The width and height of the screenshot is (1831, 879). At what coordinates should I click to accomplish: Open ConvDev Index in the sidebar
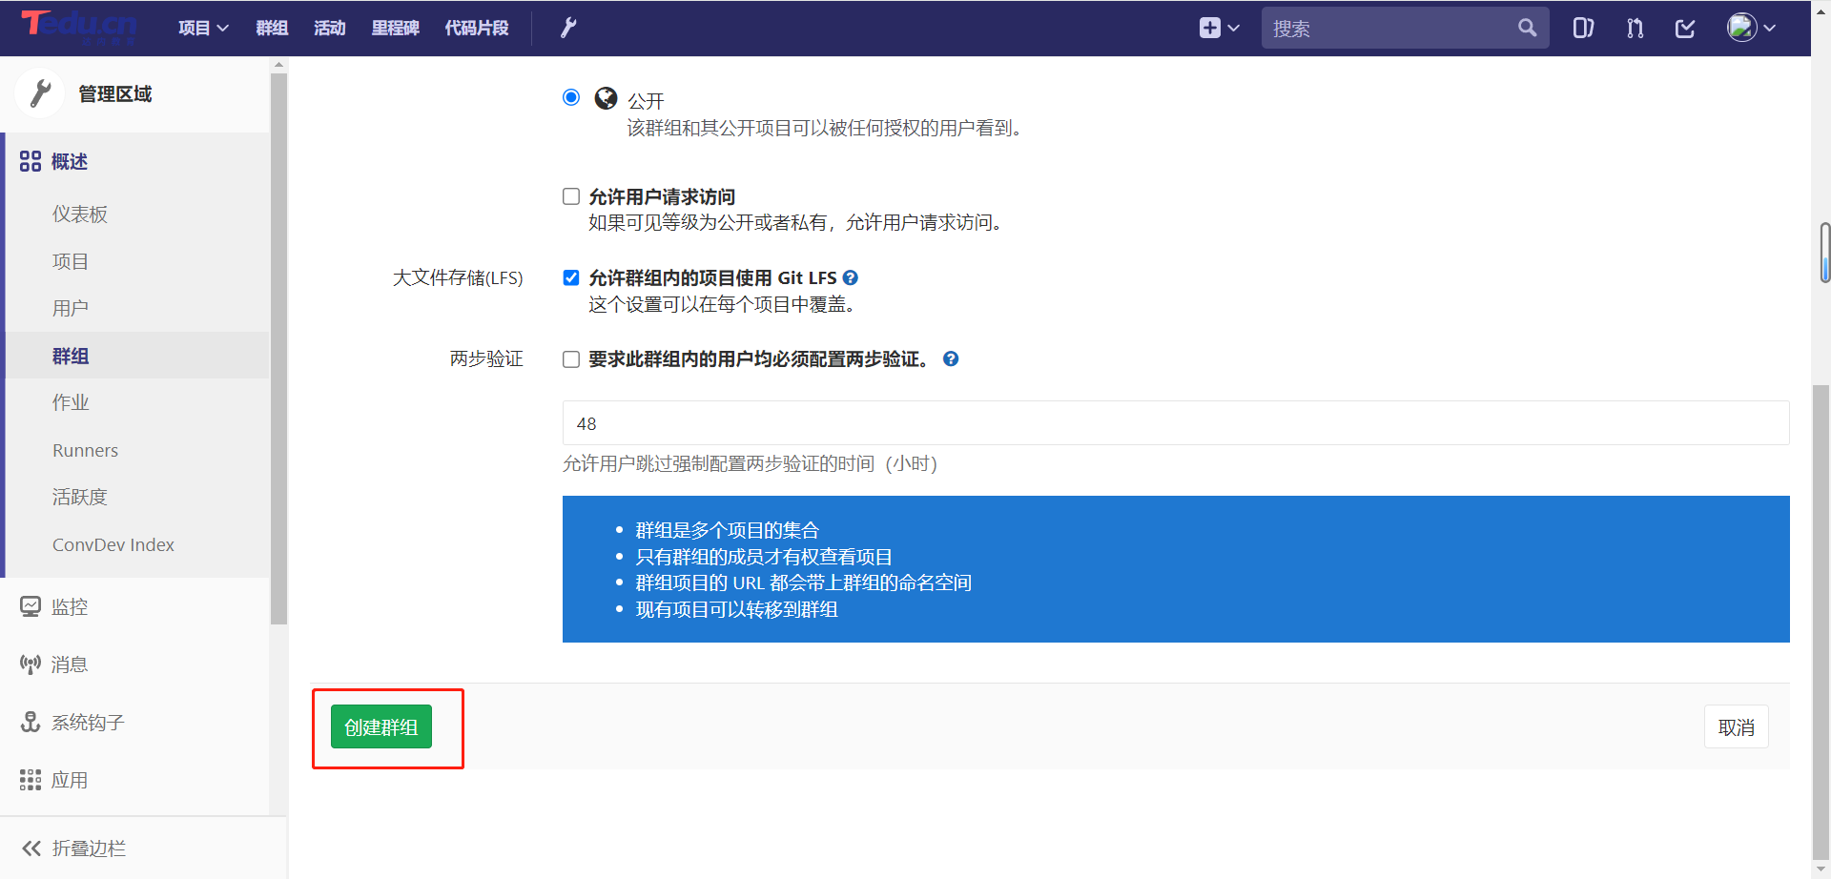(x=113, y=544)
